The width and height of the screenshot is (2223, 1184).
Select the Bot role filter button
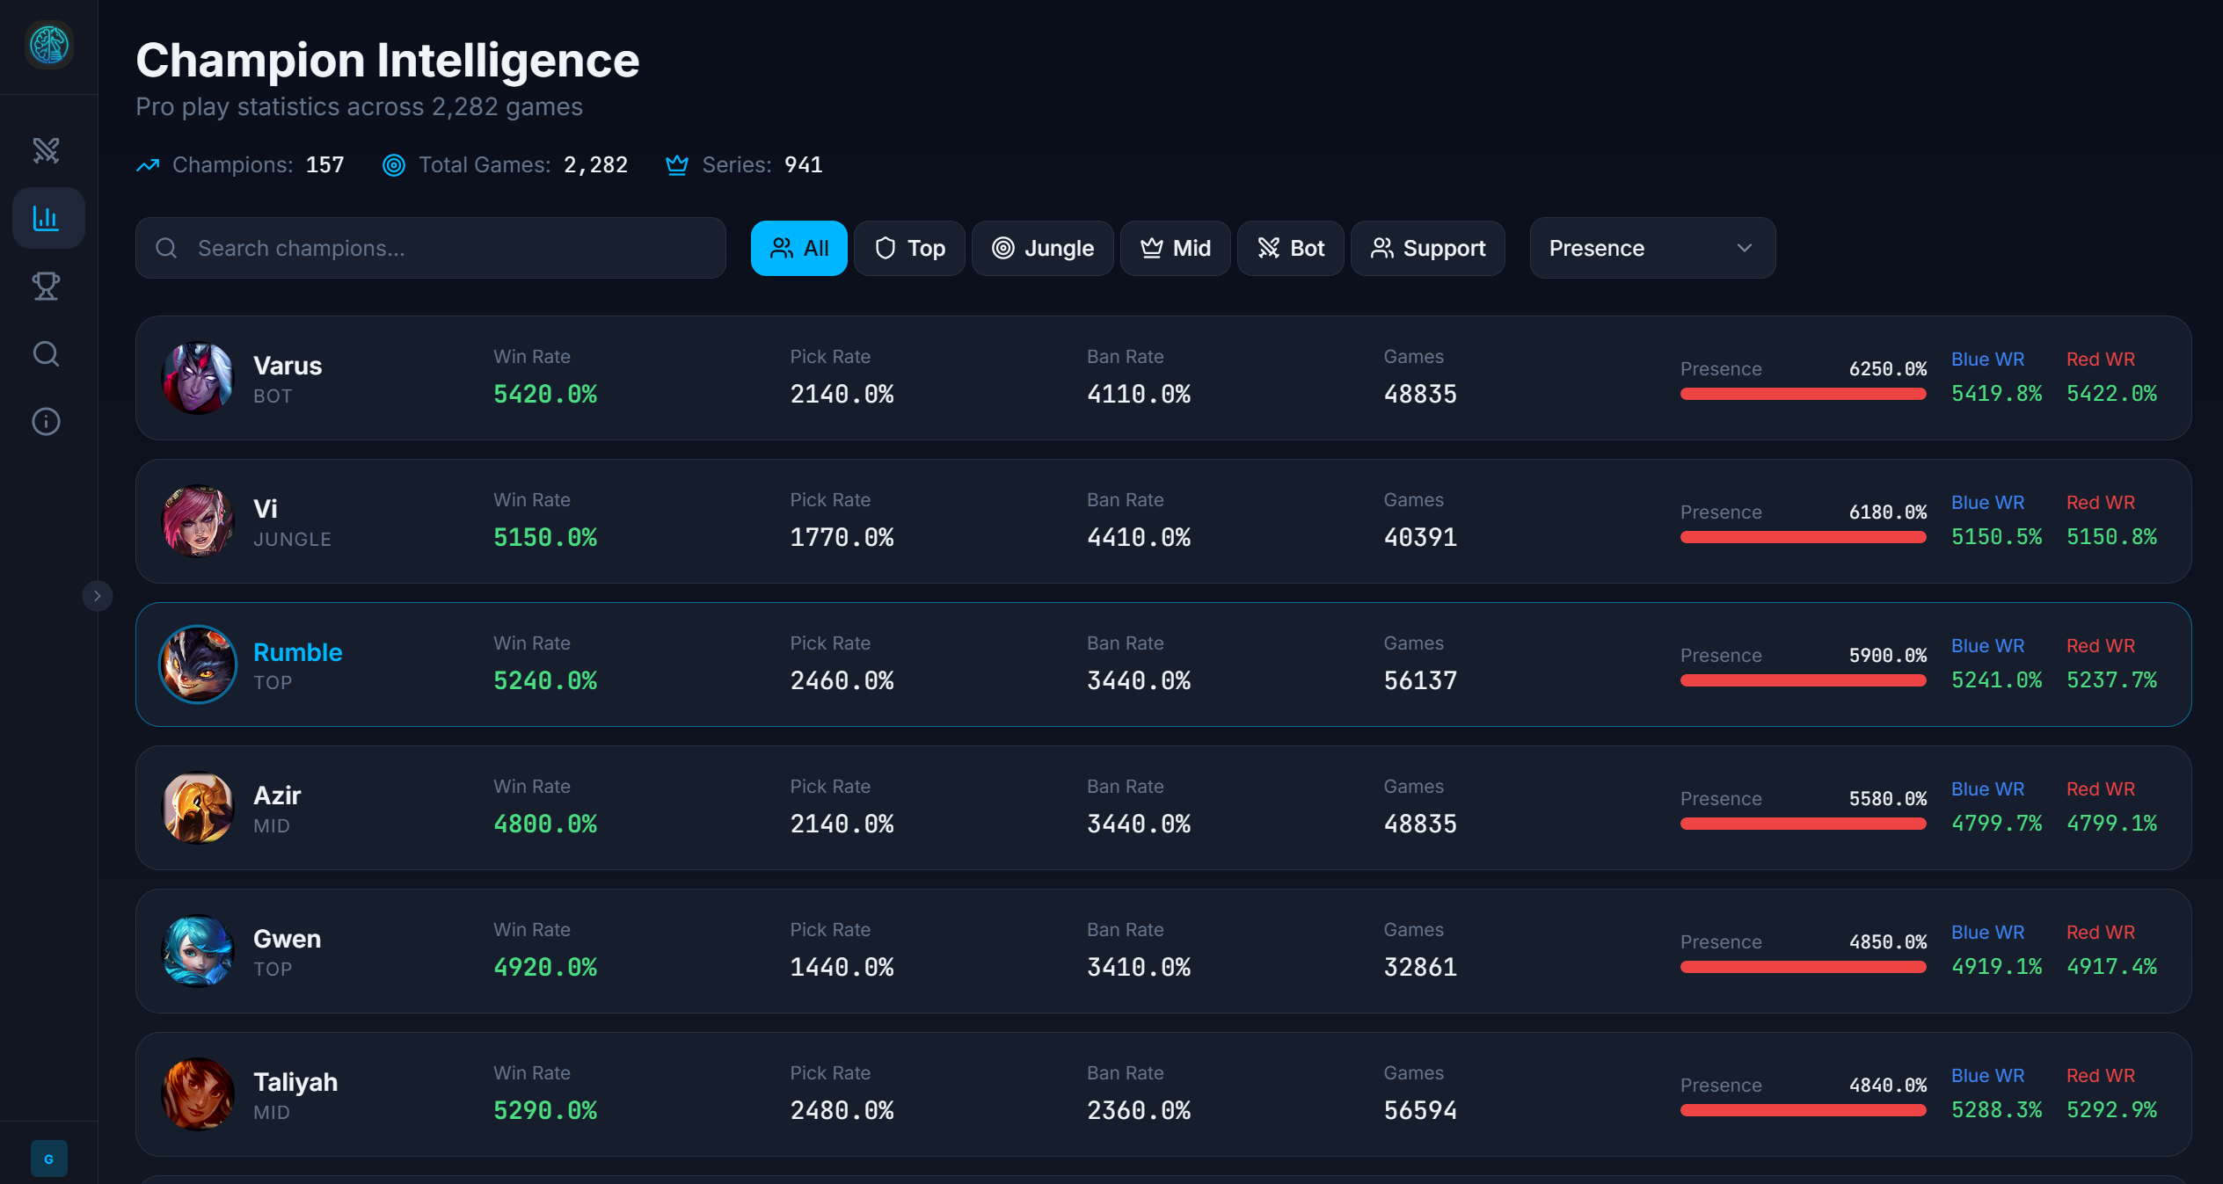pos(1290,249)
